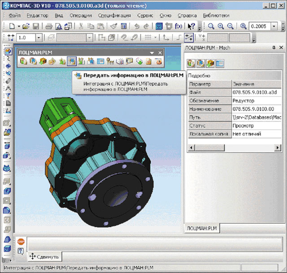This screenshot has height=273, width=287.
Task: Click the cat-face library icon in left sidebar
Action: 7,168
